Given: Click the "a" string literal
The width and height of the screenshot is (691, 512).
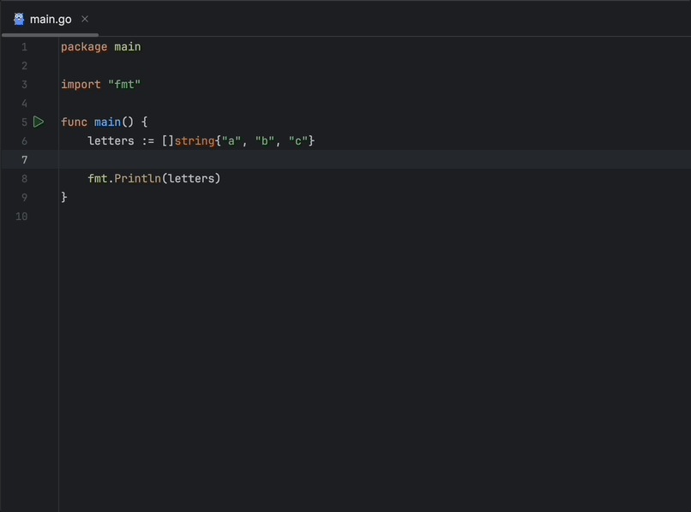Looking at the screenshot, I should pos(231,141).
